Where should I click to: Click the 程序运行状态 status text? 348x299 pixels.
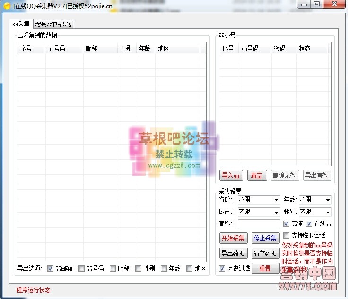pyautogui.click(x=33, y=290)
